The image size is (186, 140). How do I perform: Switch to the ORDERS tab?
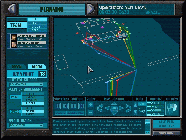pos(37,67)
